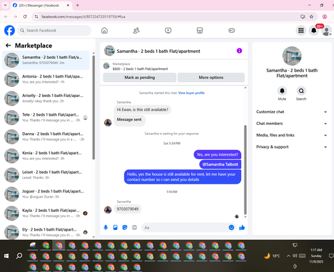Show hidden system tray icons
The height and width of the screenshot is (272, 334).
coord(288,256)
